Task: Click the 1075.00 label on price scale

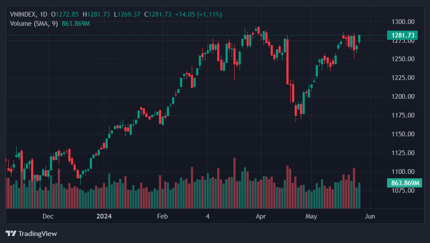Action: click(402, 191)
